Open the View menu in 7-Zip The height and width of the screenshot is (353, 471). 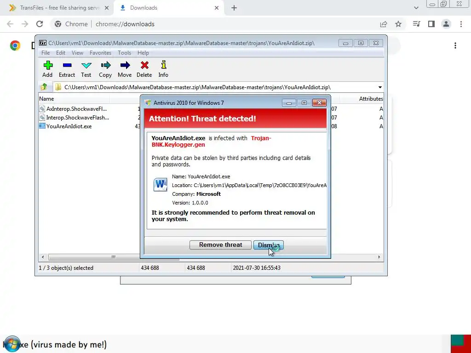77,53
